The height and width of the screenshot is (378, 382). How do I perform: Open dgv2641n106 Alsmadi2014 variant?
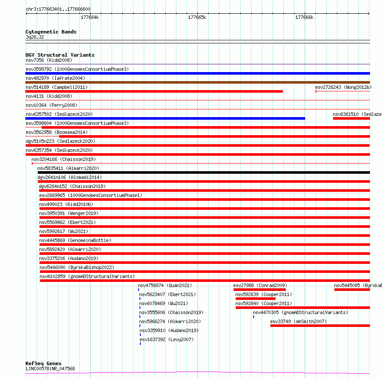pyautogui.click(x=70, y=177)
